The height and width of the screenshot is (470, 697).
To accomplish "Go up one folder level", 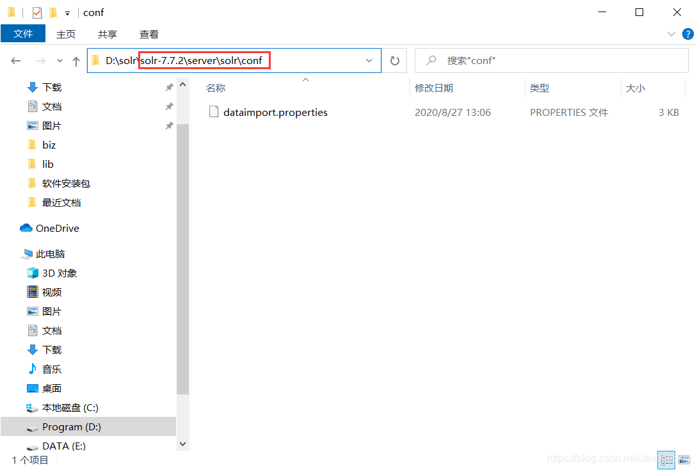I will (x=76, y=61).
